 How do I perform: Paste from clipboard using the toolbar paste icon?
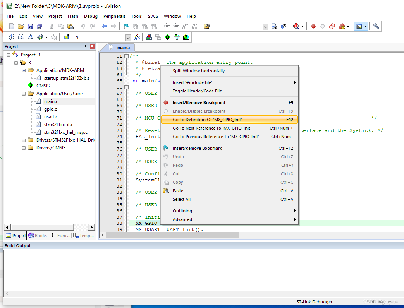tap(70, 26)
